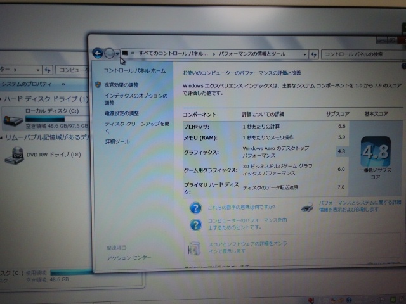
Task: Open アクション センター related link
Action: click(129, 258)
